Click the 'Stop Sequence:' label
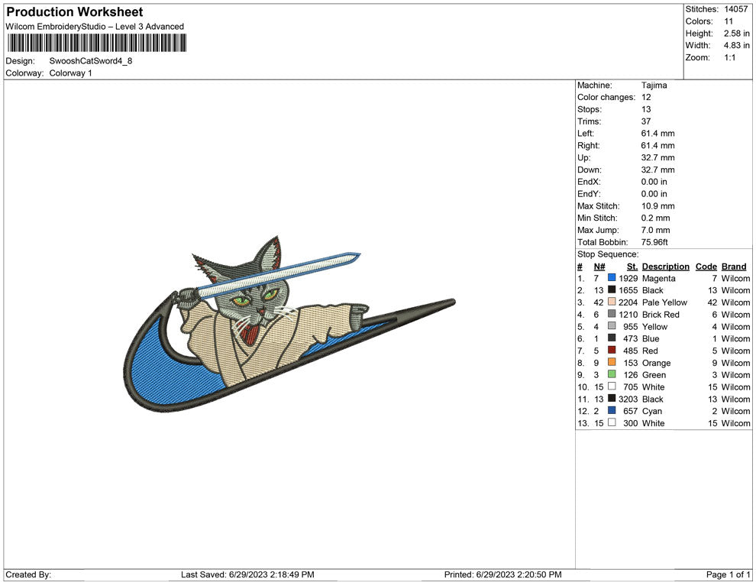The image size is (756, 582). coord(608,254)
